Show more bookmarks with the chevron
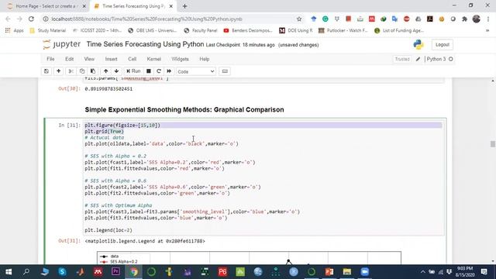 [487, 31]
